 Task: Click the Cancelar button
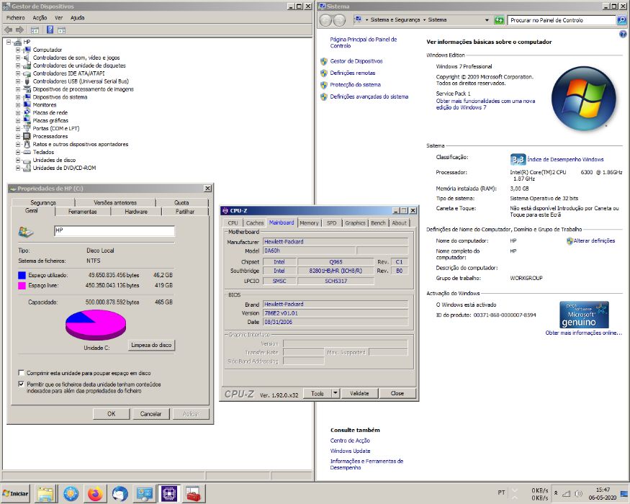[x=150, y=413]
